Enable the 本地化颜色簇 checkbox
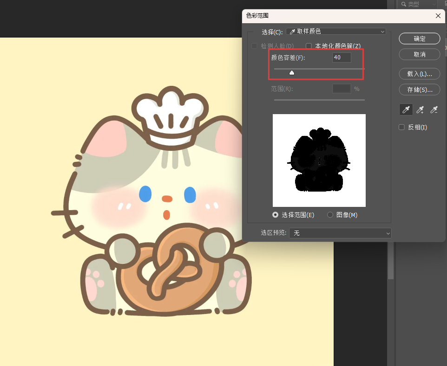The height and width of the screenshot is (366, 447). point(309,46)
